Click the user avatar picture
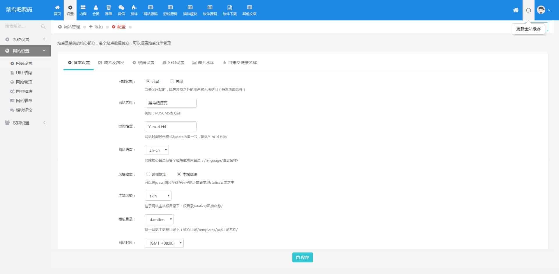The image size is (559, 274). point(541,10)
